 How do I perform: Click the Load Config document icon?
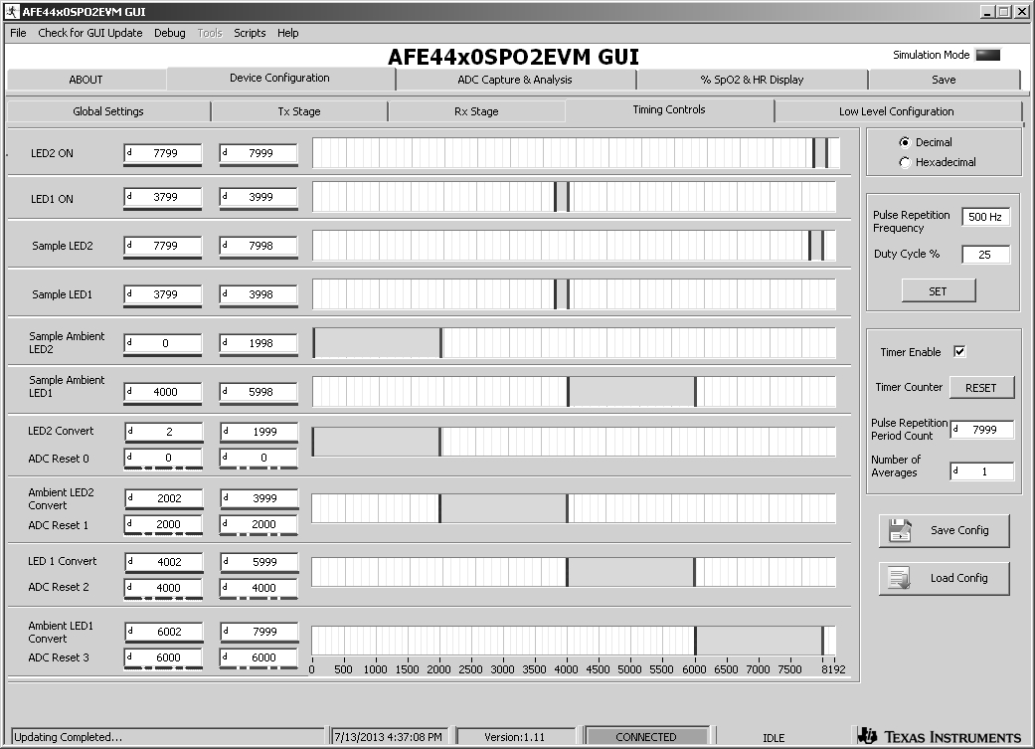coord(899,578)
